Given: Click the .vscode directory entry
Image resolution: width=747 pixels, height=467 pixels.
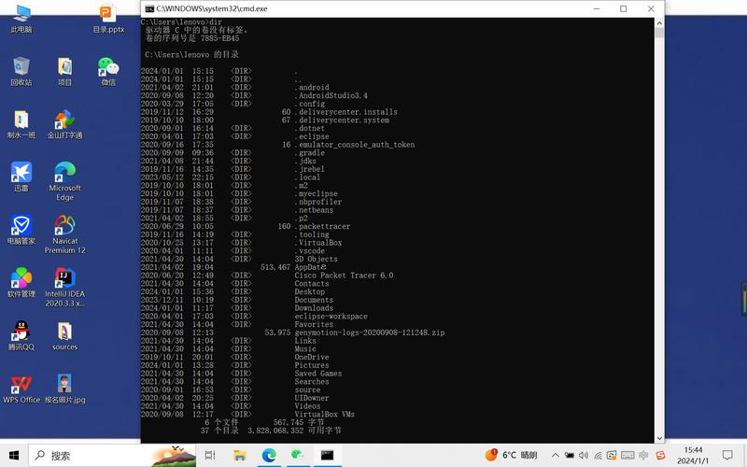Looking at the screenshot, I should point(310,250).
